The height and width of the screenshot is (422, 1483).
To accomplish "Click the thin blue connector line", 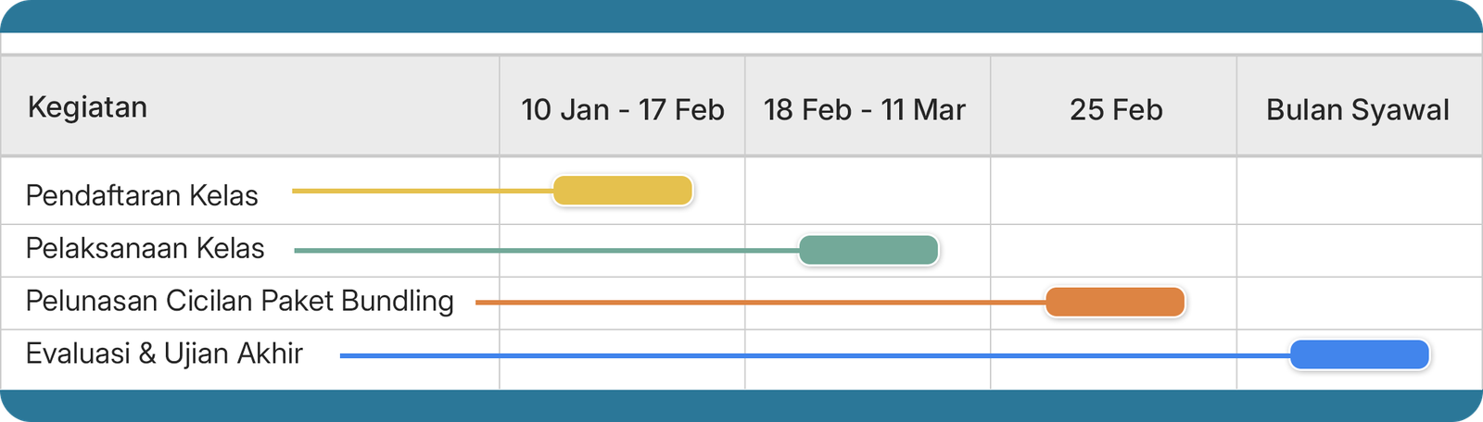I will point(816,355).
